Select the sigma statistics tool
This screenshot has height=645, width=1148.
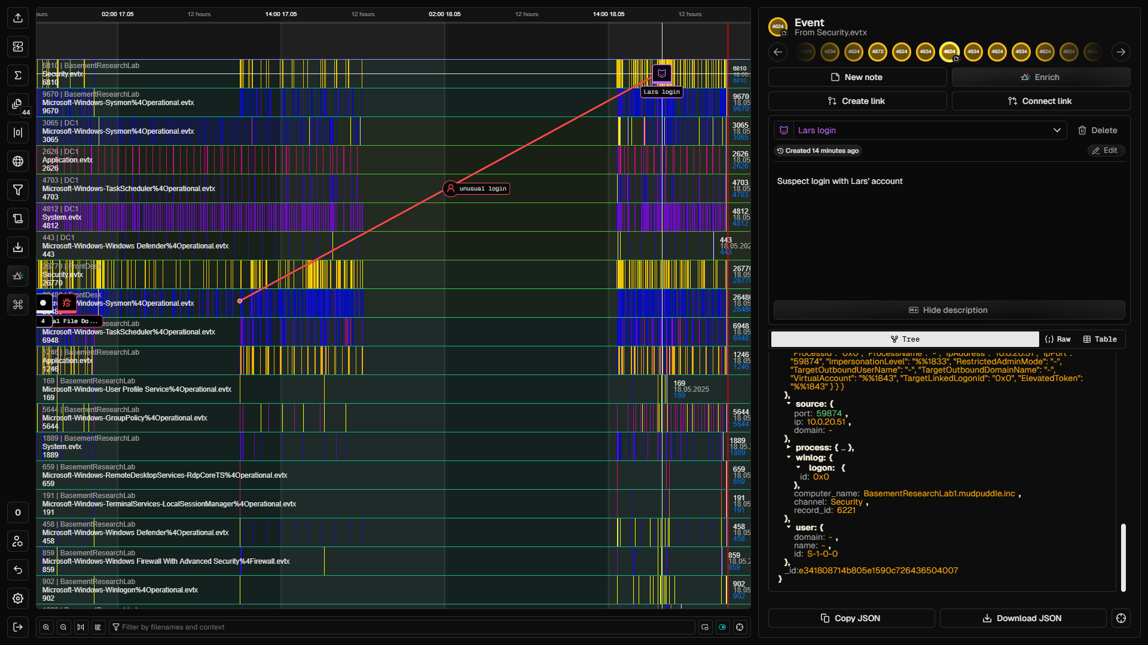pos(18,75)
